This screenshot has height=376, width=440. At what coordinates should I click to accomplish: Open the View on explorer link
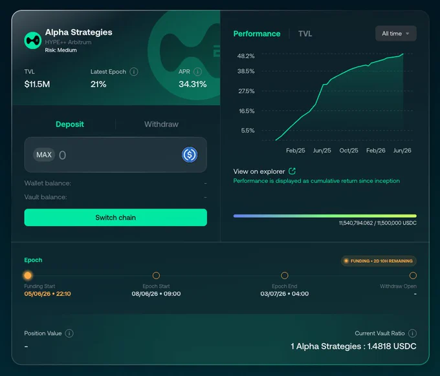pyautogui.click(x=259, y=171)
